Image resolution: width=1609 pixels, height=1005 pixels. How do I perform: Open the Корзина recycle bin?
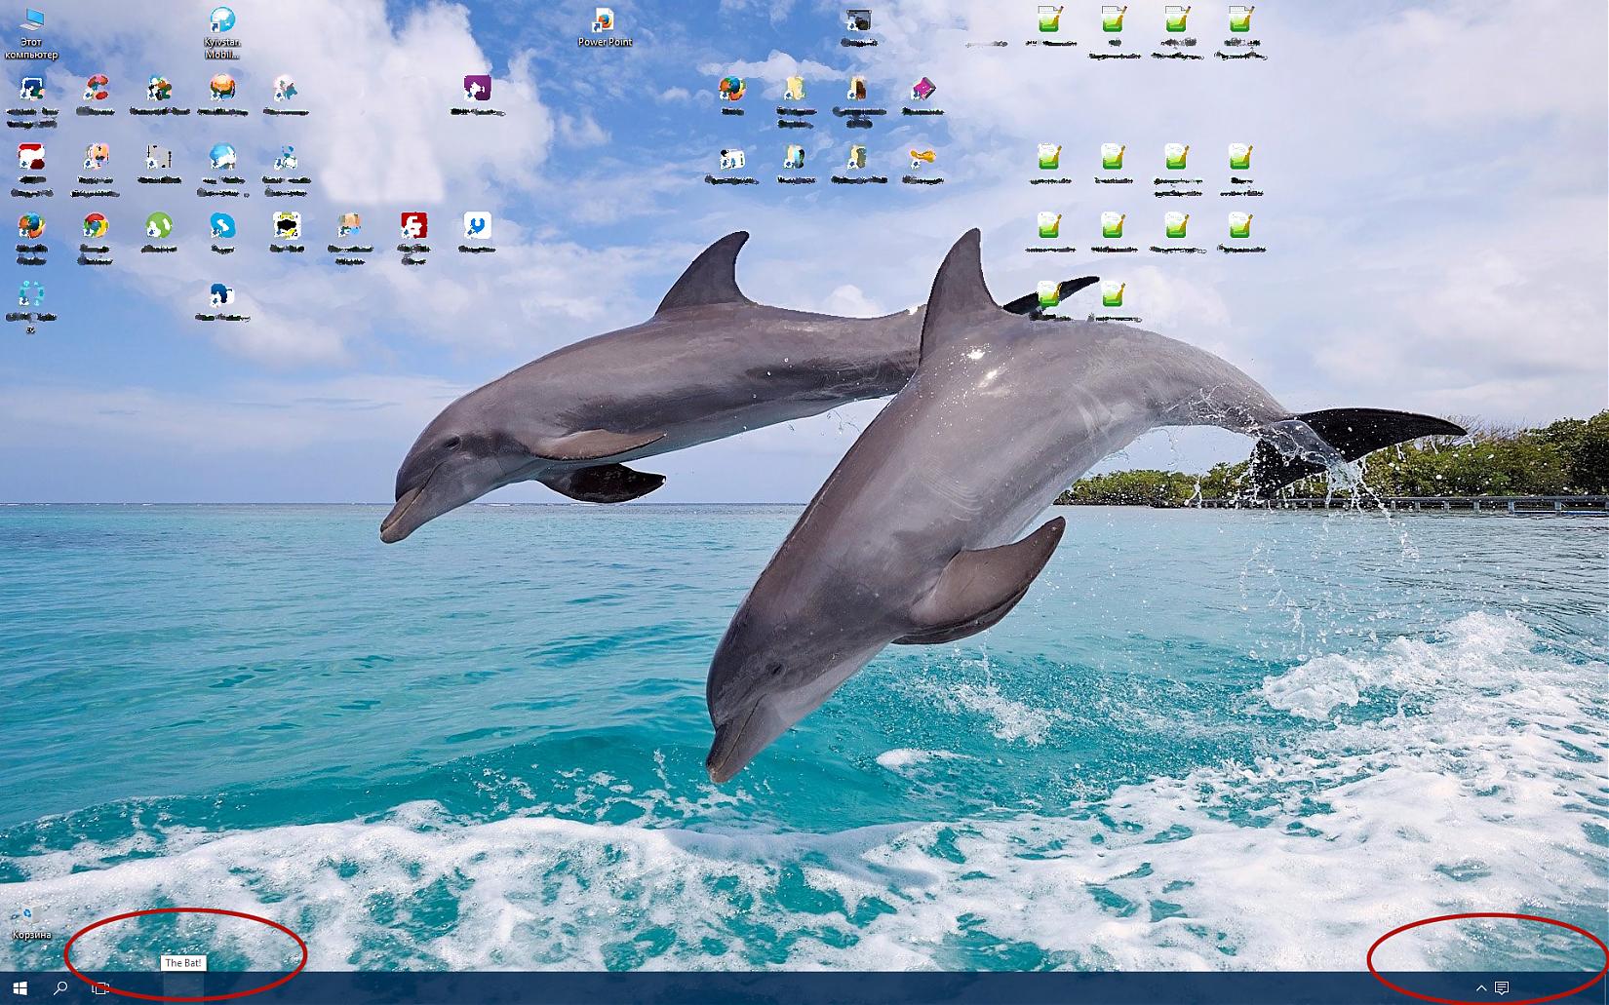pos(30,917)
